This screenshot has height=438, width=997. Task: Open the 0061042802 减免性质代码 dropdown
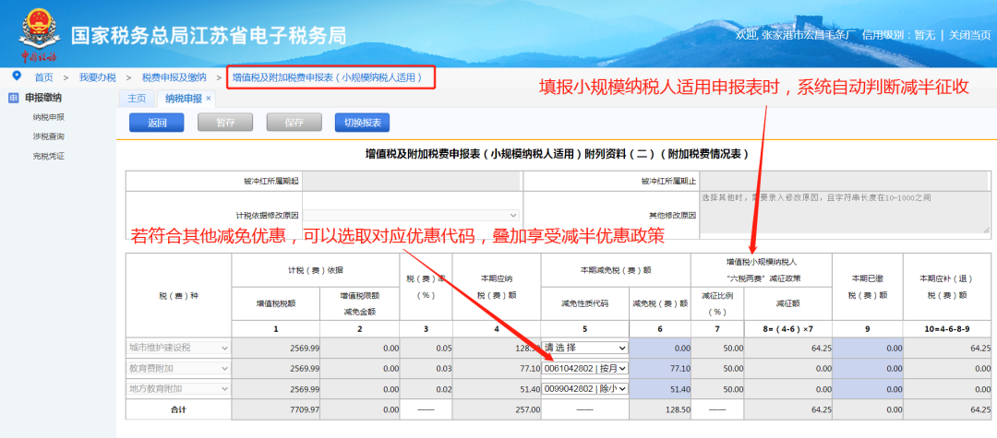(585, 368)
